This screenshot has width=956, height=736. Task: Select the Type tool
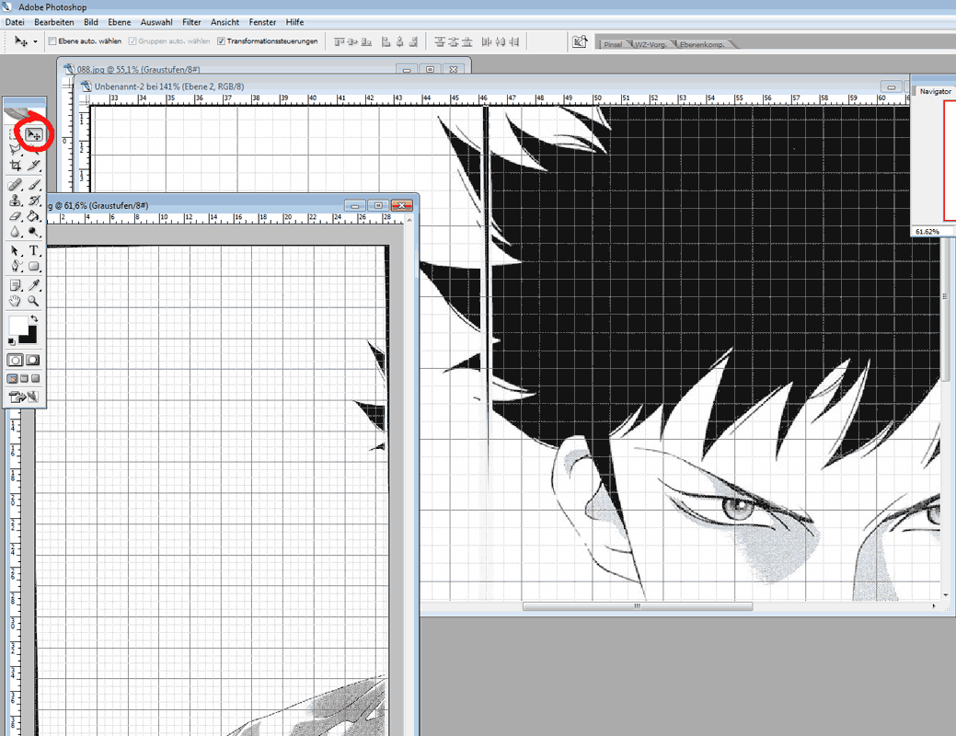pyautogui.click(x=34, y=250)
